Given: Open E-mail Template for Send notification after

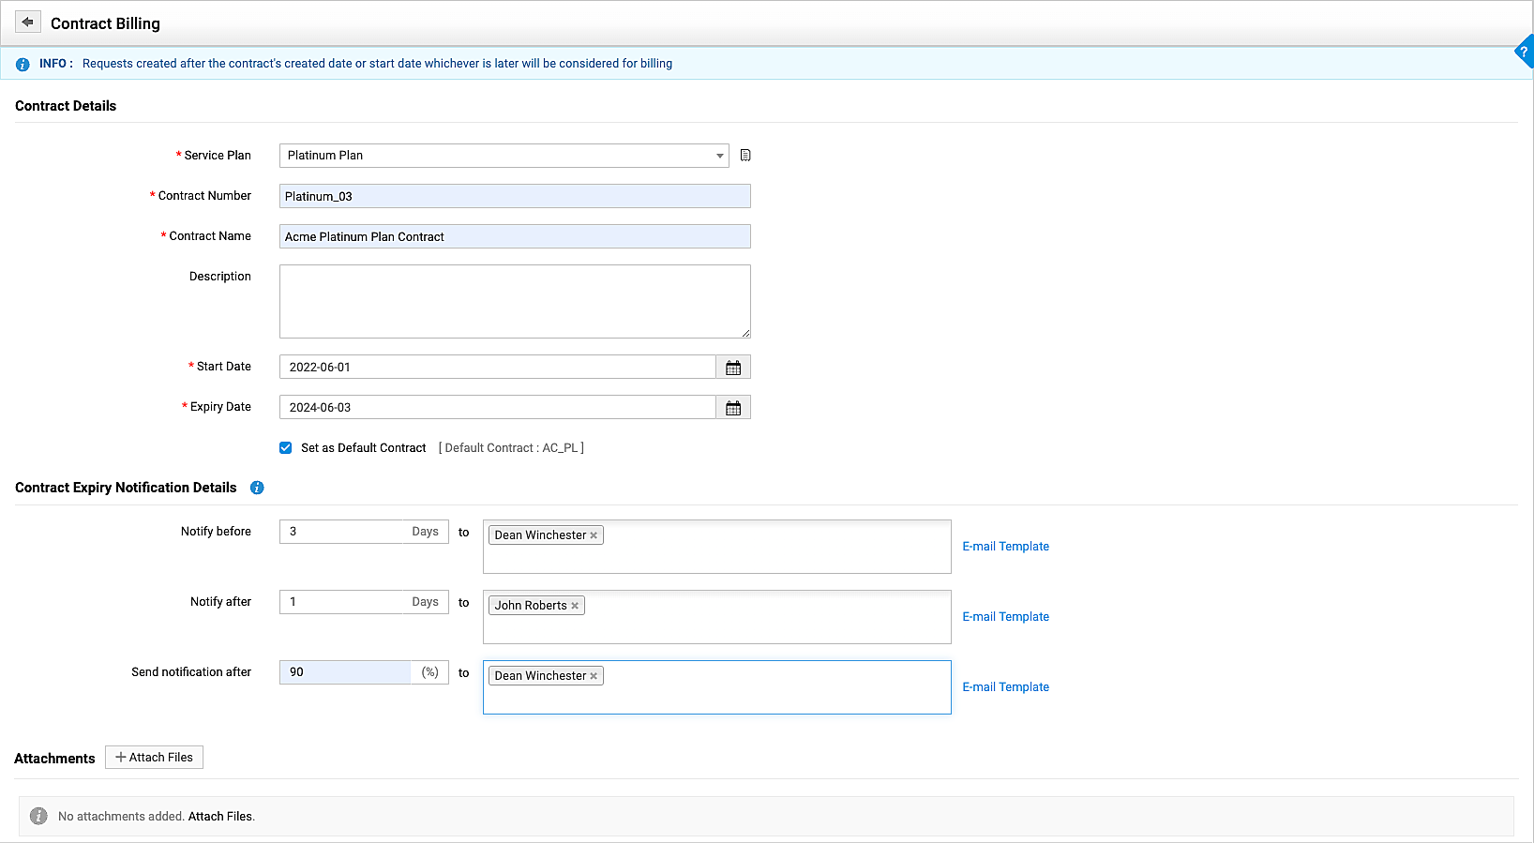Looking at the screenshot, I should [1005, 687].
